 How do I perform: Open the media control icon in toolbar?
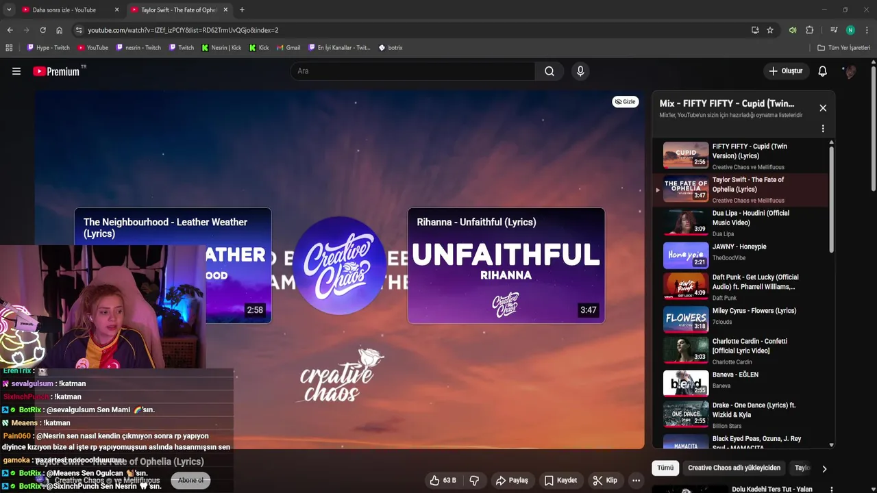point(834,30)
